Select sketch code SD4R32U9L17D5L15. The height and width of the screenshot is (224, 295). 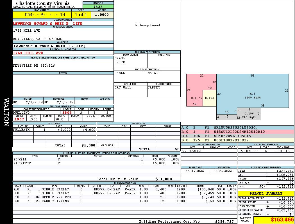coord(233,136)
